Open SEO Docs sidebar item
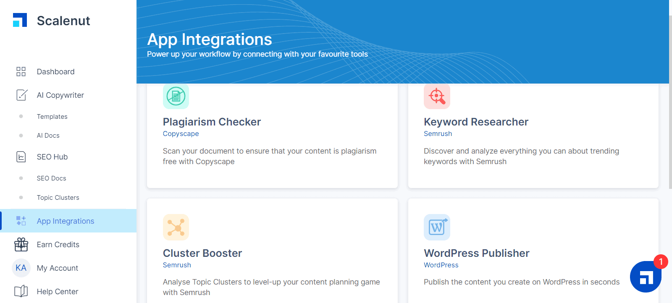This screenshot has width=672, height=303. tap(52, 178)
